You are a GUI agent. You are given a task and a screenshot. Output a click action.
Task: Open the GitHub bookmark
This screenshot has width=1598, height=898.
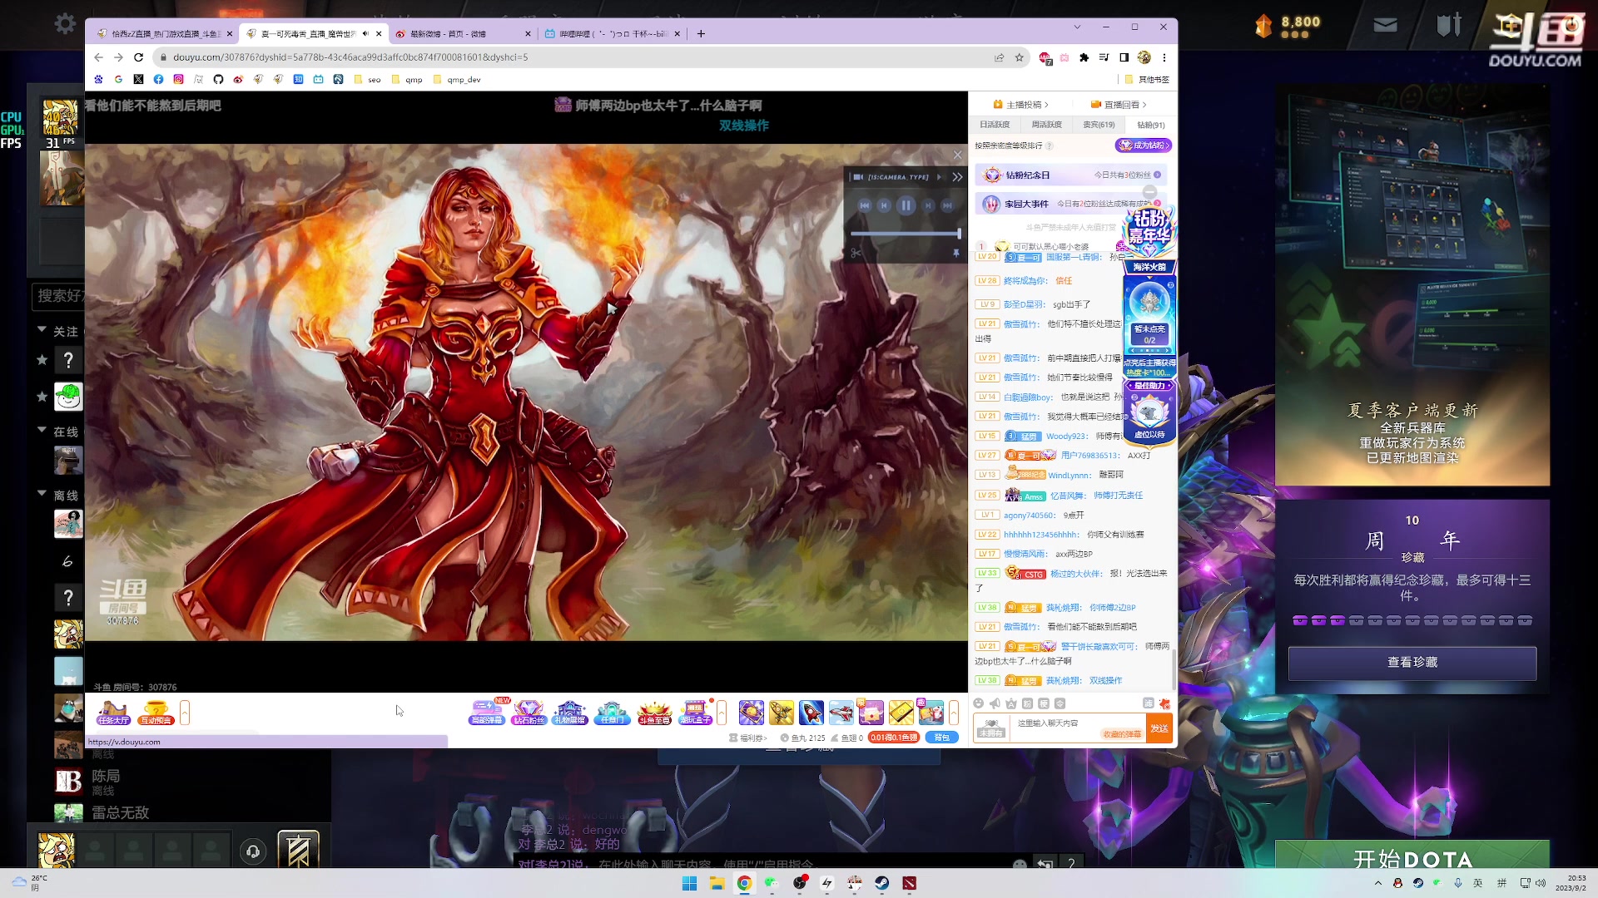point(218,80)
